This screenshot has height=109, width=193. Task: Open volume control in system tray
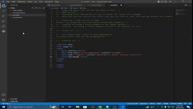[172, 107]
